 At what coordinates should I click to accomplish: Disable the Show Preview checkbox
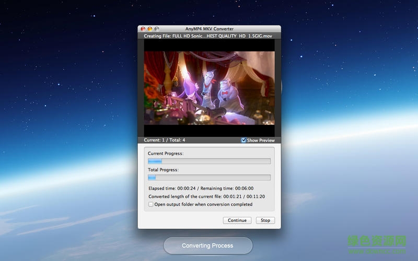[244, 140]
